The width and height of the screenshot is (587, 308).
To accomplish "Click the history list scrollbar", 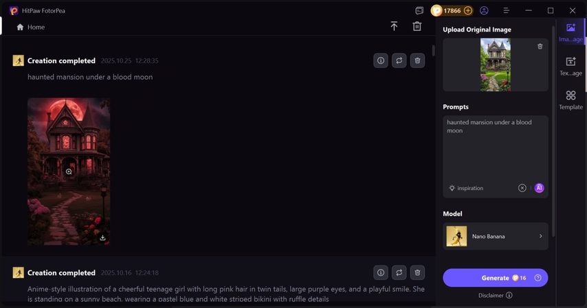I will pos(434,51).
